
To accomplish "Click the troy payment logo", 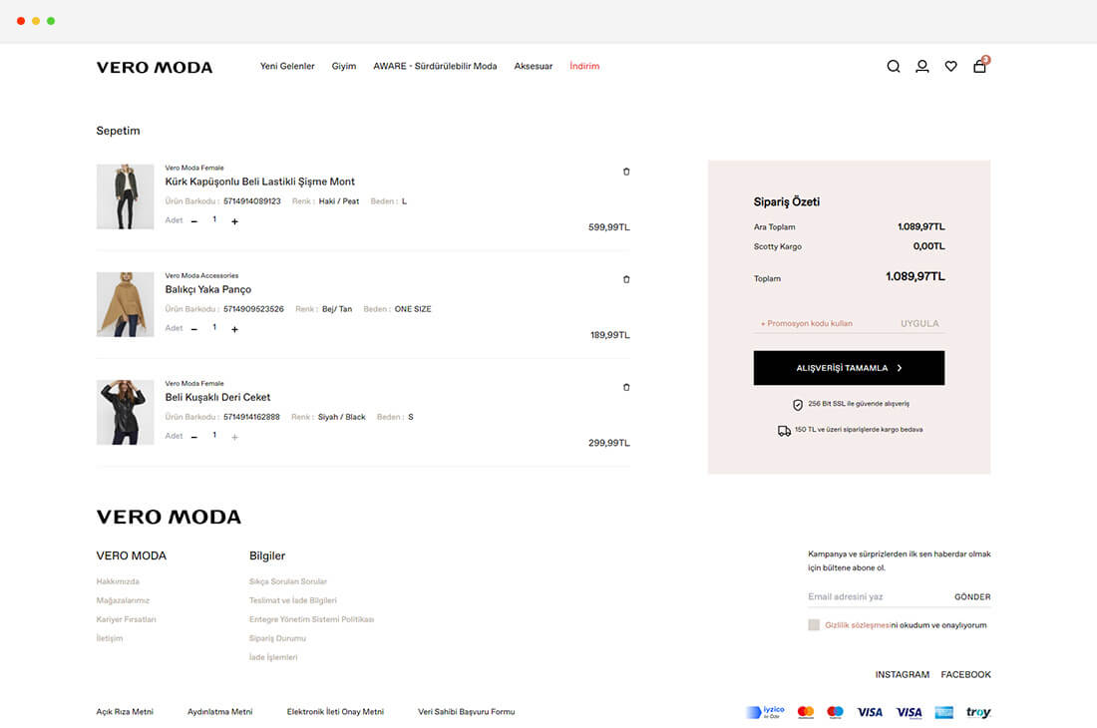I will pyautogui.click(x=978, y=712).
